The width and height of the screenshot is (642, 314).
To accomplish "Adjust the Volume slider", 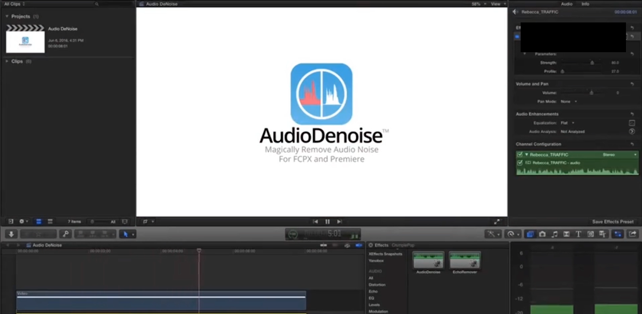I will tap(591, 93).
